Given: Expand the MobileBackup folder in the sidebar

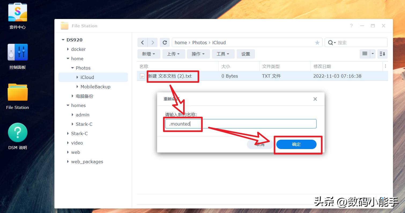Looking at the screenshot, I should tap(77, 86).
